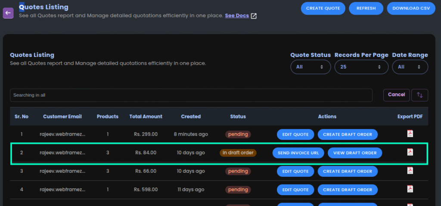Open the Date Range dropdown
The image size is (441, 206).
coord(410,67)
